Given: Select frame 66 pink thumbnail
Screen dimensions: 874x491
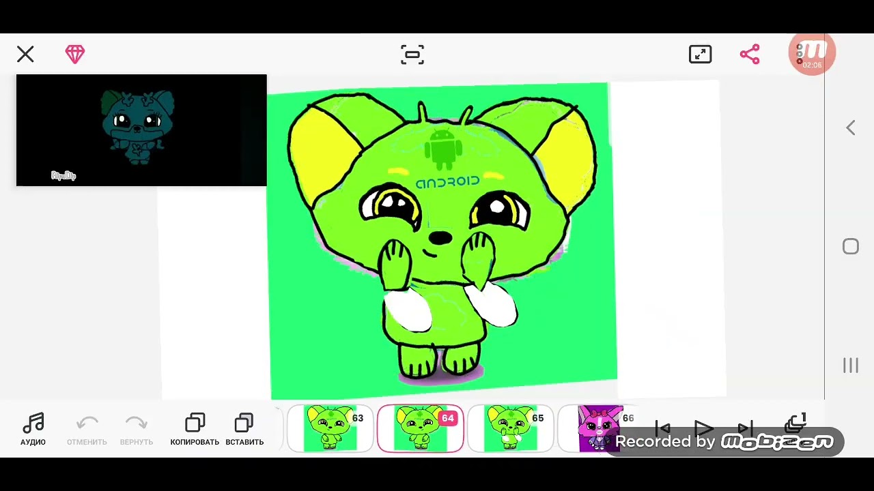Looking at the screenshot, I should [x=600, y=428].
